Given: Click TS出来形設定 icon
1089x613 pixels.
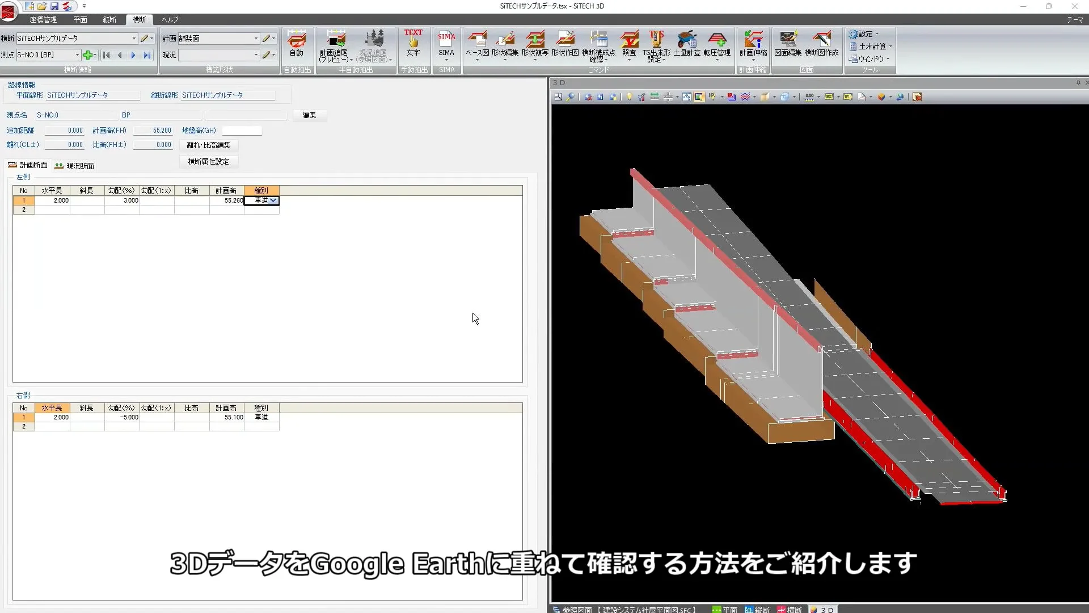Looking at the screenshot, I should 656,45.
